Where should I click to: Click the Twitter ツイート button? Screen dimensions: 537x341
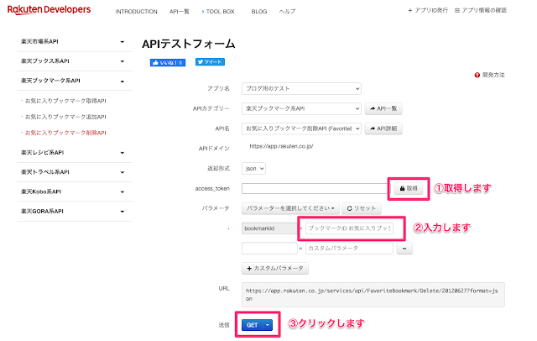pos(210,62)
